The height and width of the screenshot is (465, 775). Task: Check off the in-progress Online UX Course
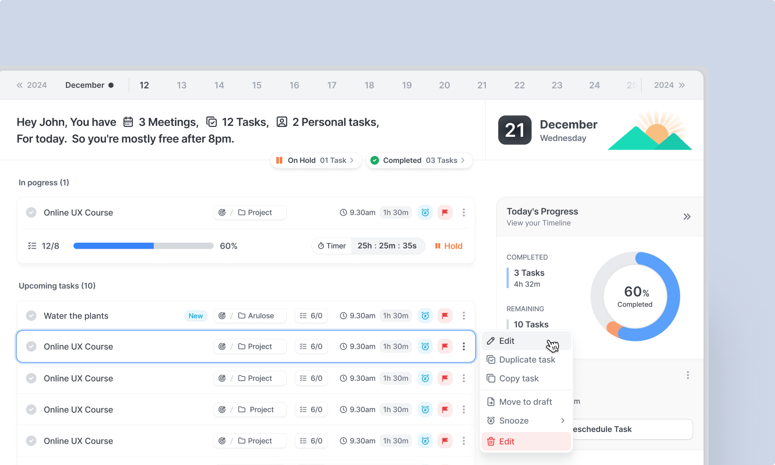(31, 212)
